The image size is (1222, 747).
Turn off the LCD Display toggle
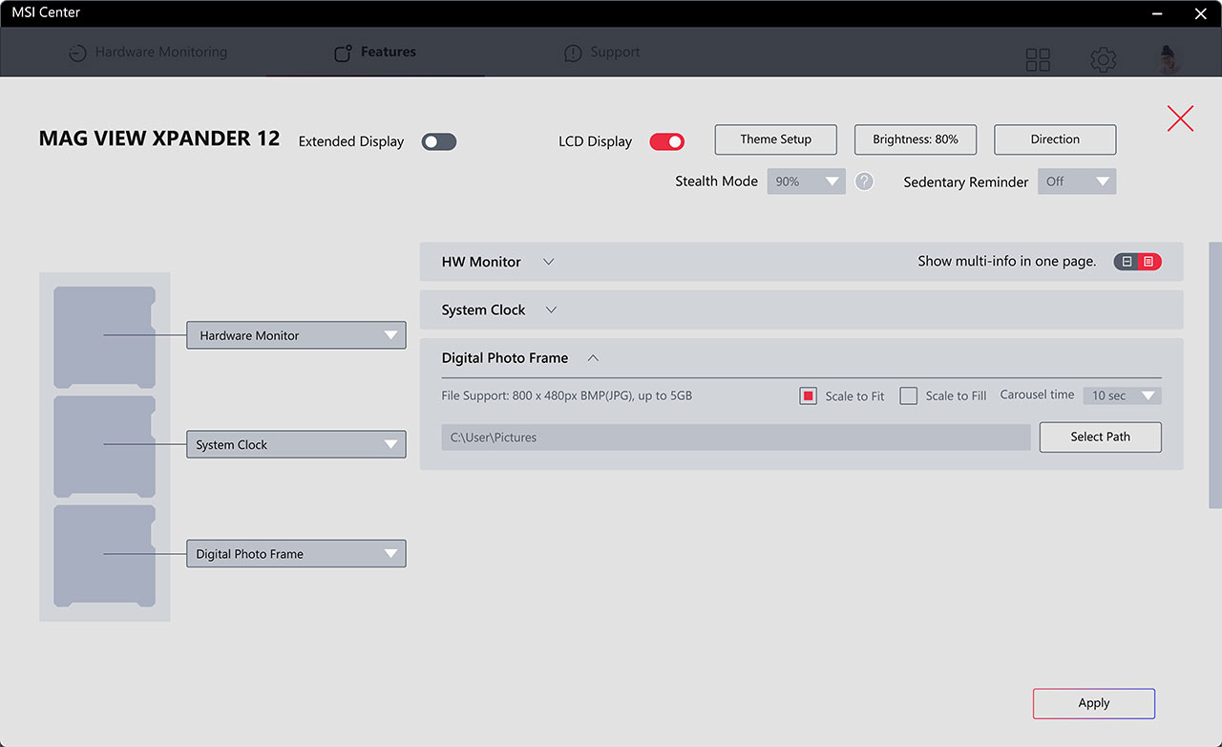coord(667,141)
